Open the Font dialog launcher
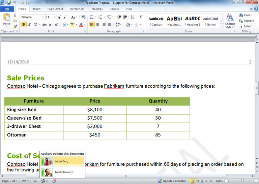This screenshot has height=184, width=259. [85, 31]
